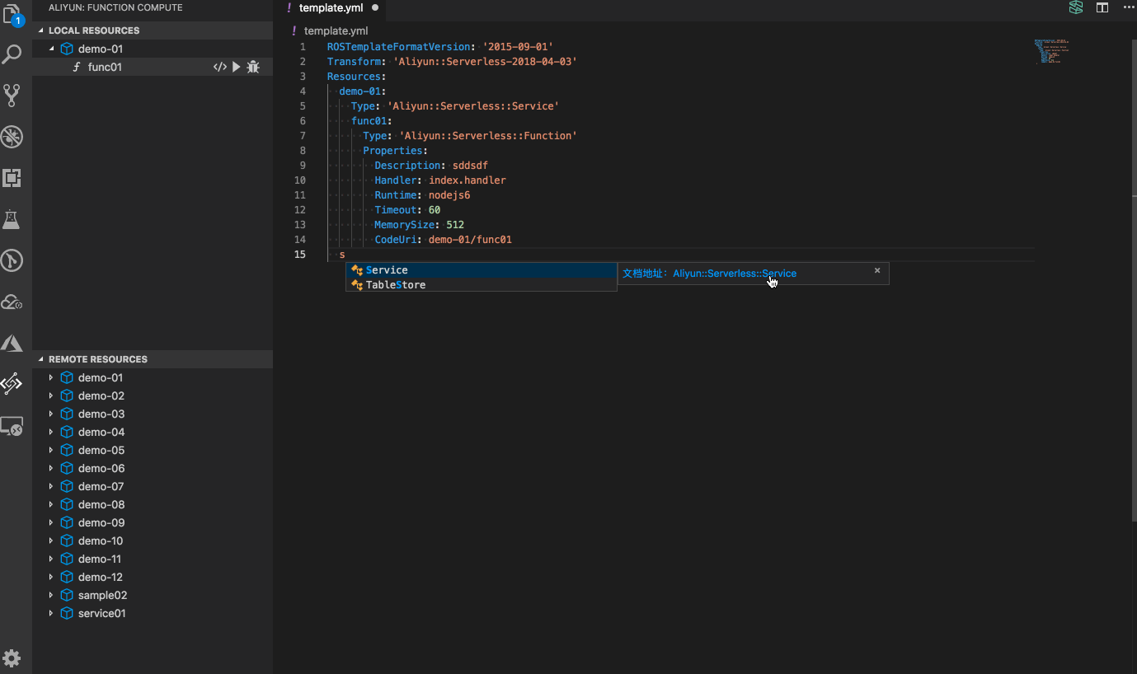Open the Aliyun::Serverless::Service documentation link
Image resolution: width=1137 pixels, height=674 pixels.
click(x=734, y=274)
